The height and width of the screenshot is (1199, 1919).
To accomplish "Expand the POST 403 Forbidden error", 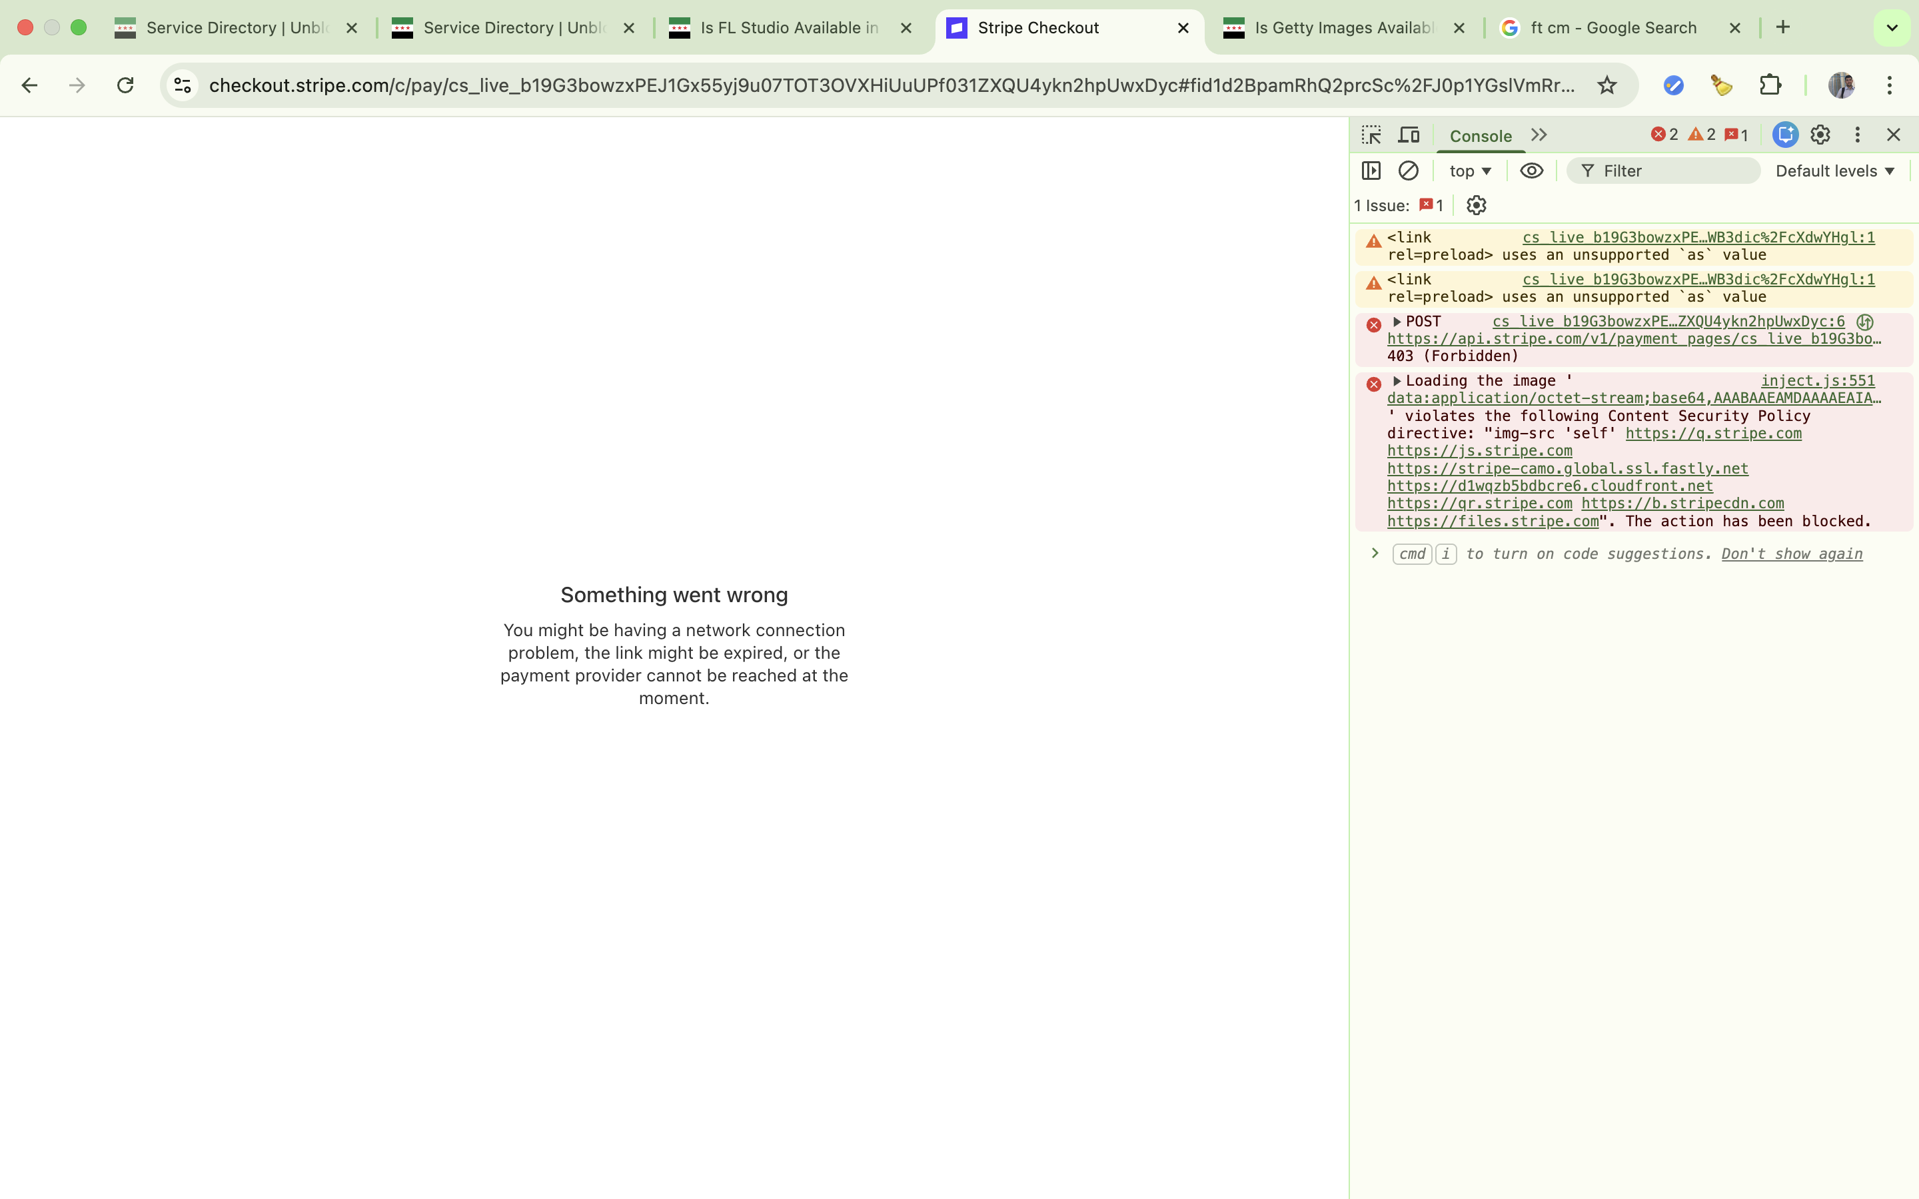I will tap(1397, 321).
